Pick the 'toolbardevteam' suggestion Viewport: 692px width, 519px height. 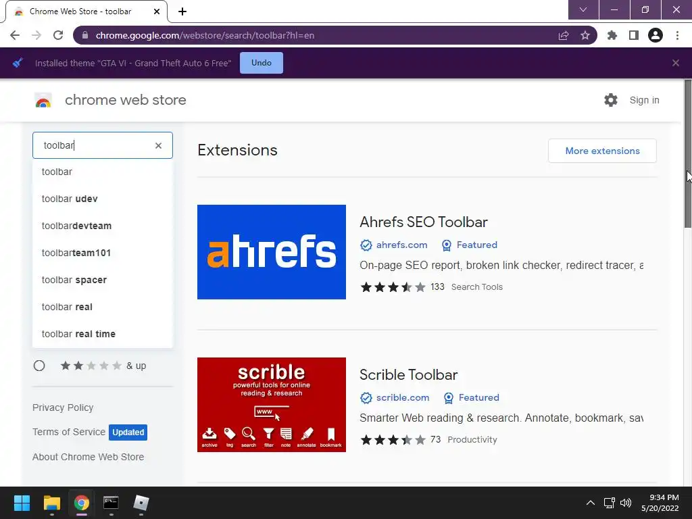(103, 226)
